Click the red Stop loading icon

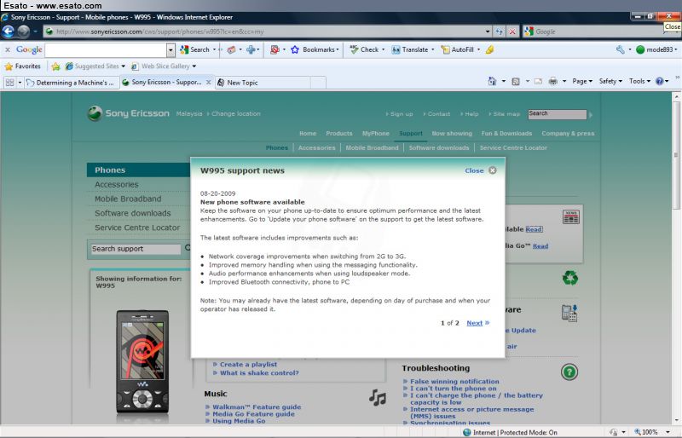pyautogui.click(x=512, y=32)
